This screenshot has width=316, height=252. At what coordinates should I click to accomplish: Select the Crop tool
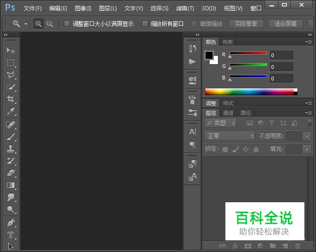point(10,99)
